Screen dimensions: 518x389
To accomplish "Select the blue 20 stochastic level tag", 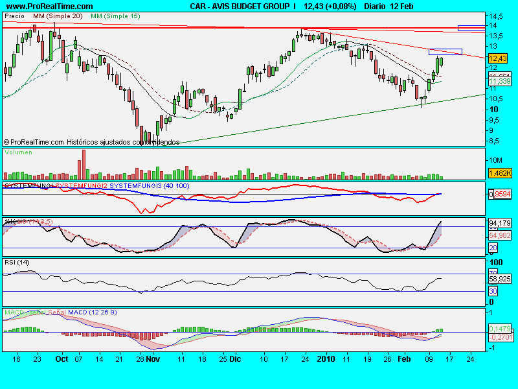I will [493, 248].
